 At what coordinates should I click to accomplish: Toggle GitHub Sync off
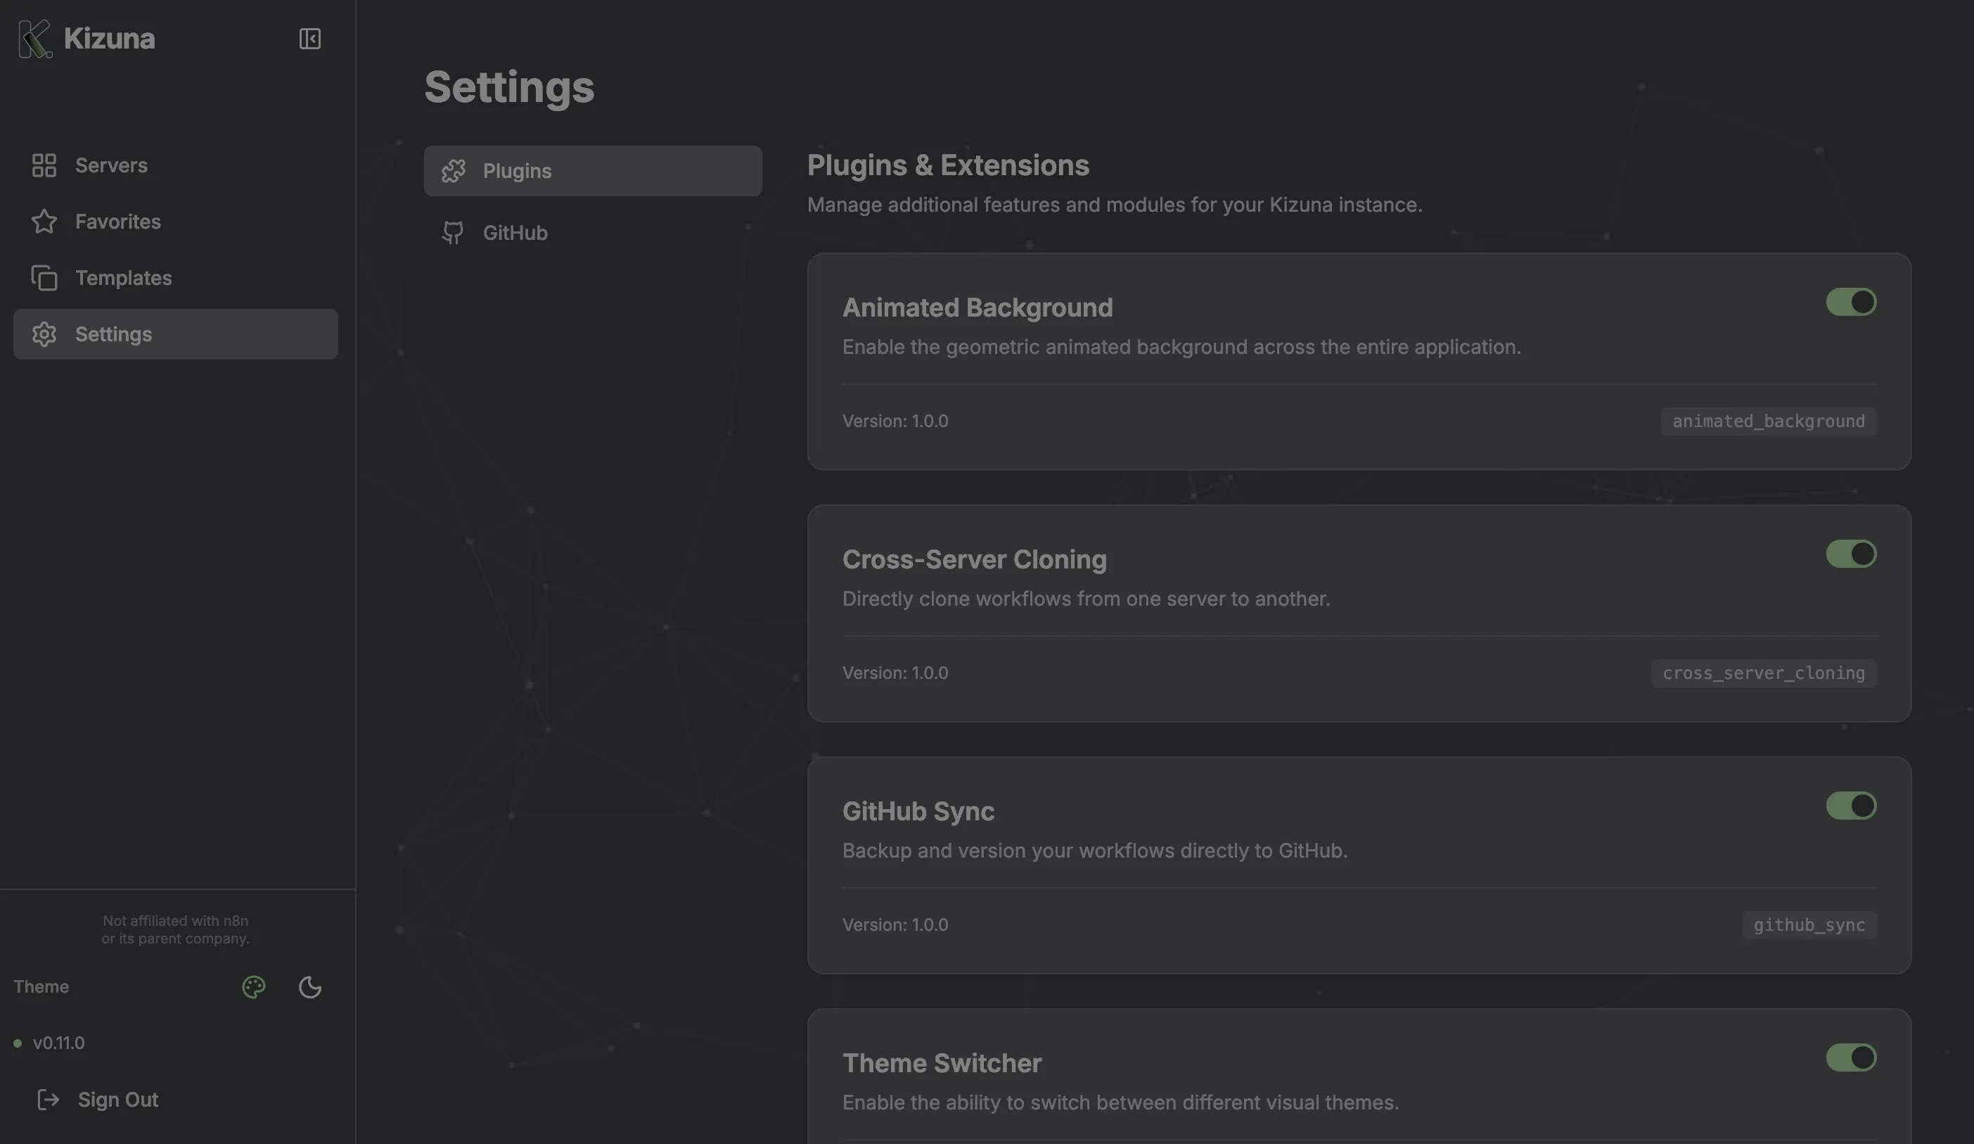coord(1851,806)
